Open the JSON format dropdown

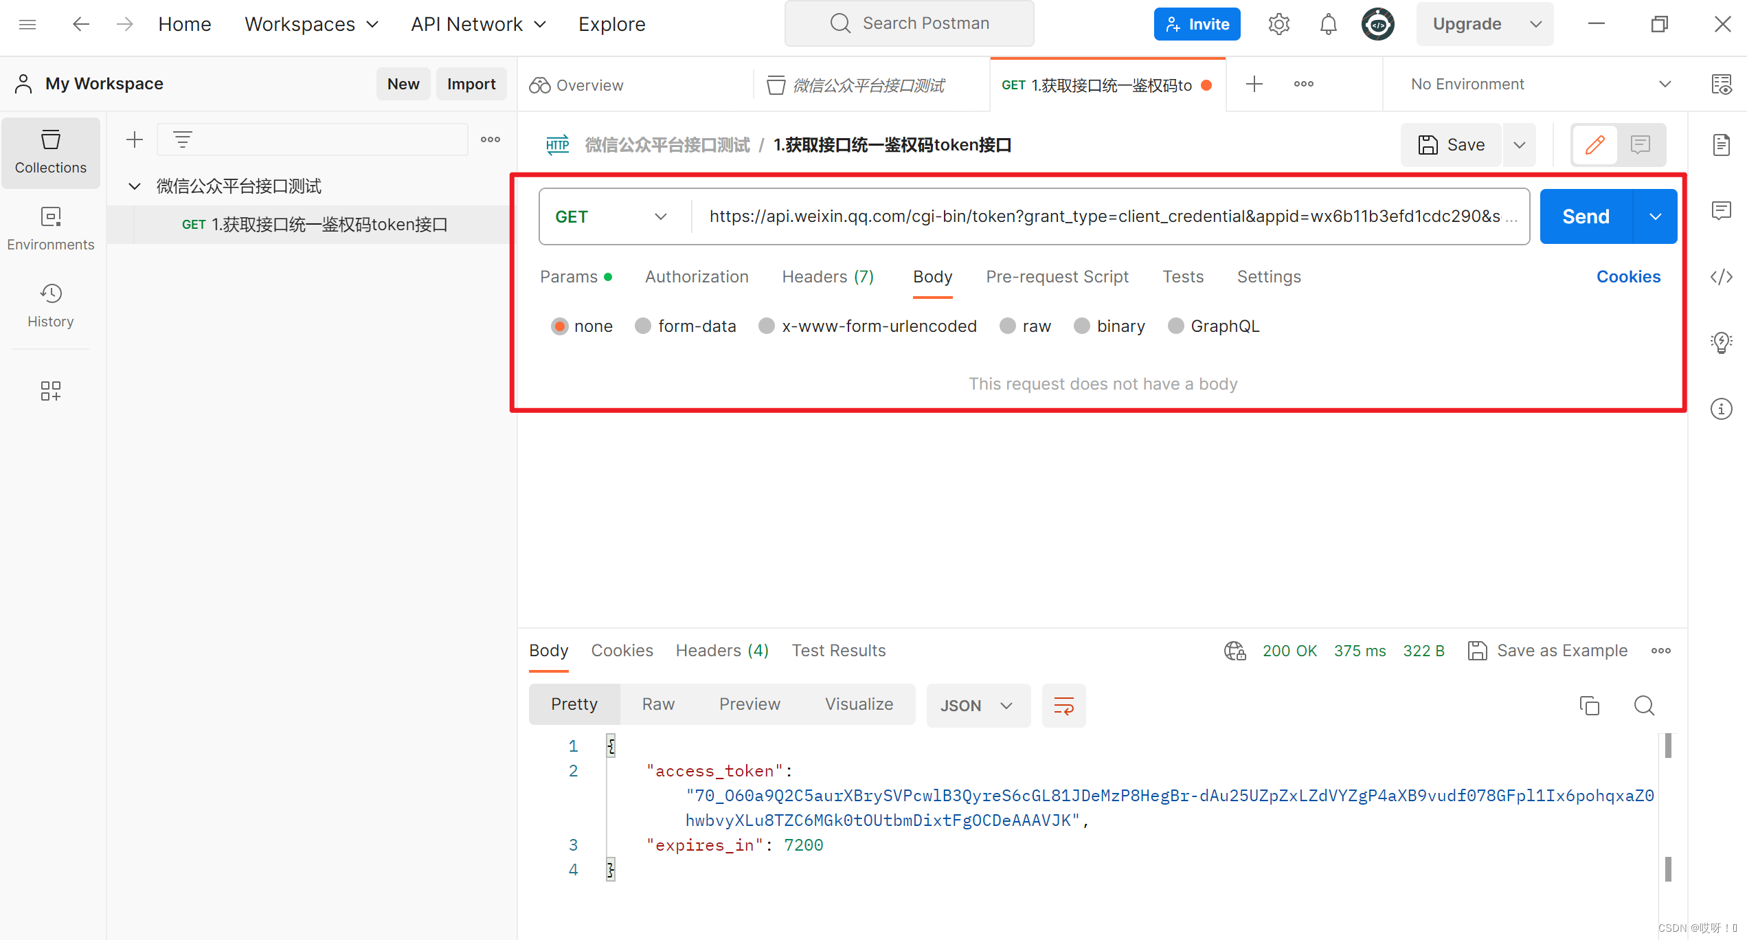978,706
